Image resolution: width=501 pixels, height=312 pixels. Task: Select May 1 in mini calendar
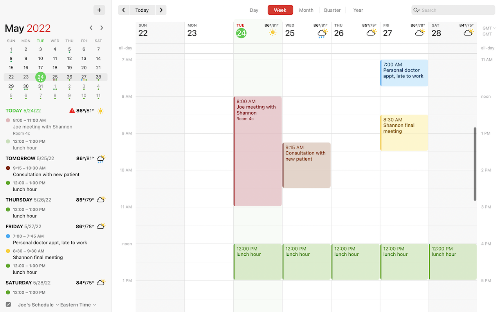11,49
